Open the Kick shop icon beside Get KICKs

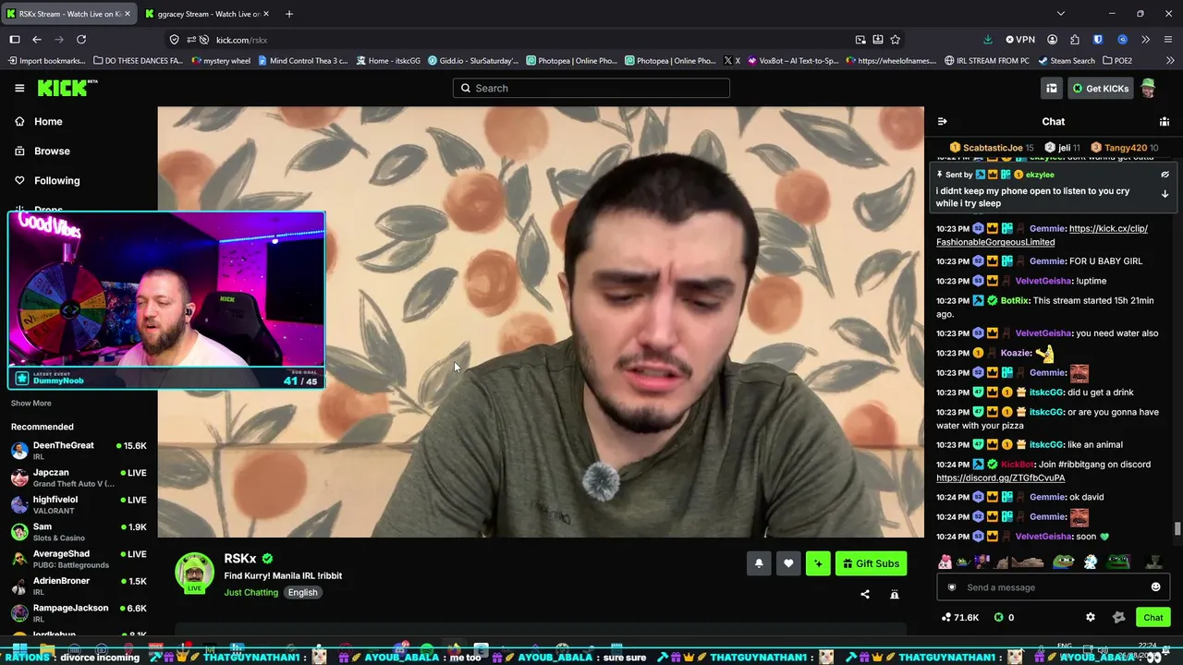point(1052,88)
